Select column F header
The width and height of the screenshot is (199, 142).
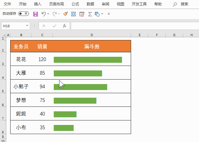(x=157, y=35)
